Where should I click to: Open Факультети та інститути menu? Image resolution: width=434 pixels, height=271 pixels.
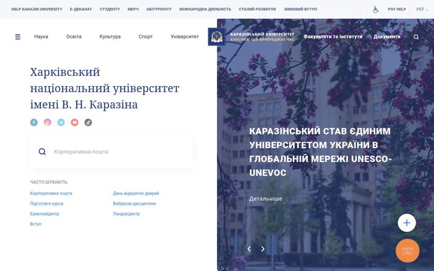click(333, 37)
